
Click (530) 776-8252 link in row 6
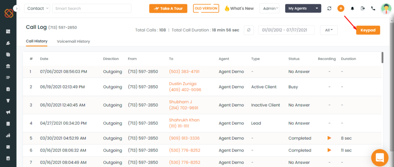pos(185,150)
